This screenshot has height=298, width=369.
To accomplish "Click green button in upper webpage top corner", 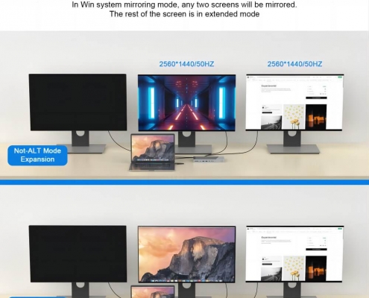I will (x=340, y=77).
